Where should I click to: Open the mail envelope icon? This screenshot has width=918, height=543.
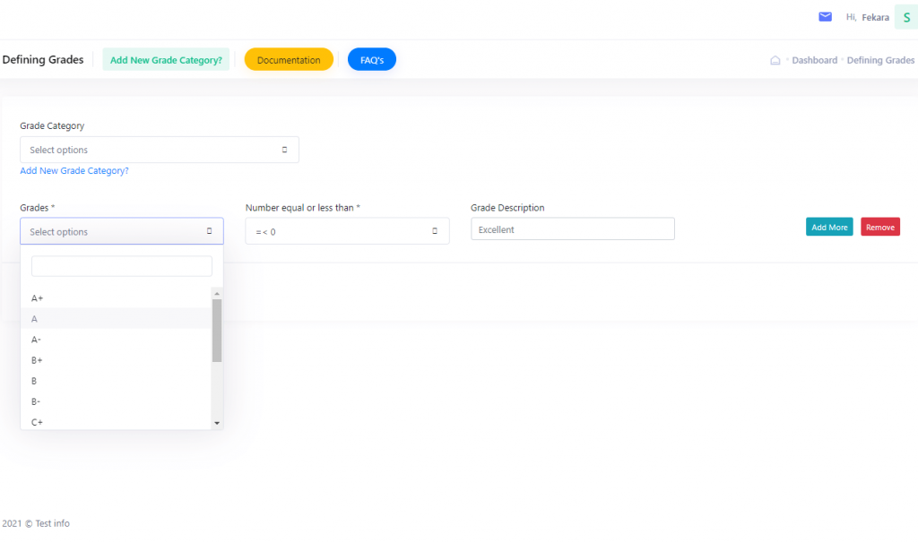(825, 17)
